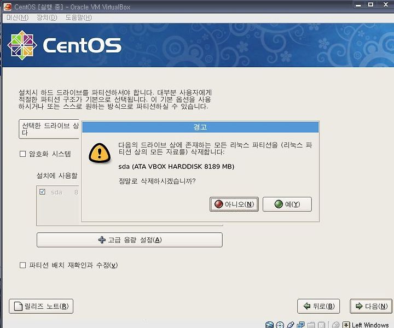Go back with 뒤로(B) button
394x328 pixels.
pos(318,306)
